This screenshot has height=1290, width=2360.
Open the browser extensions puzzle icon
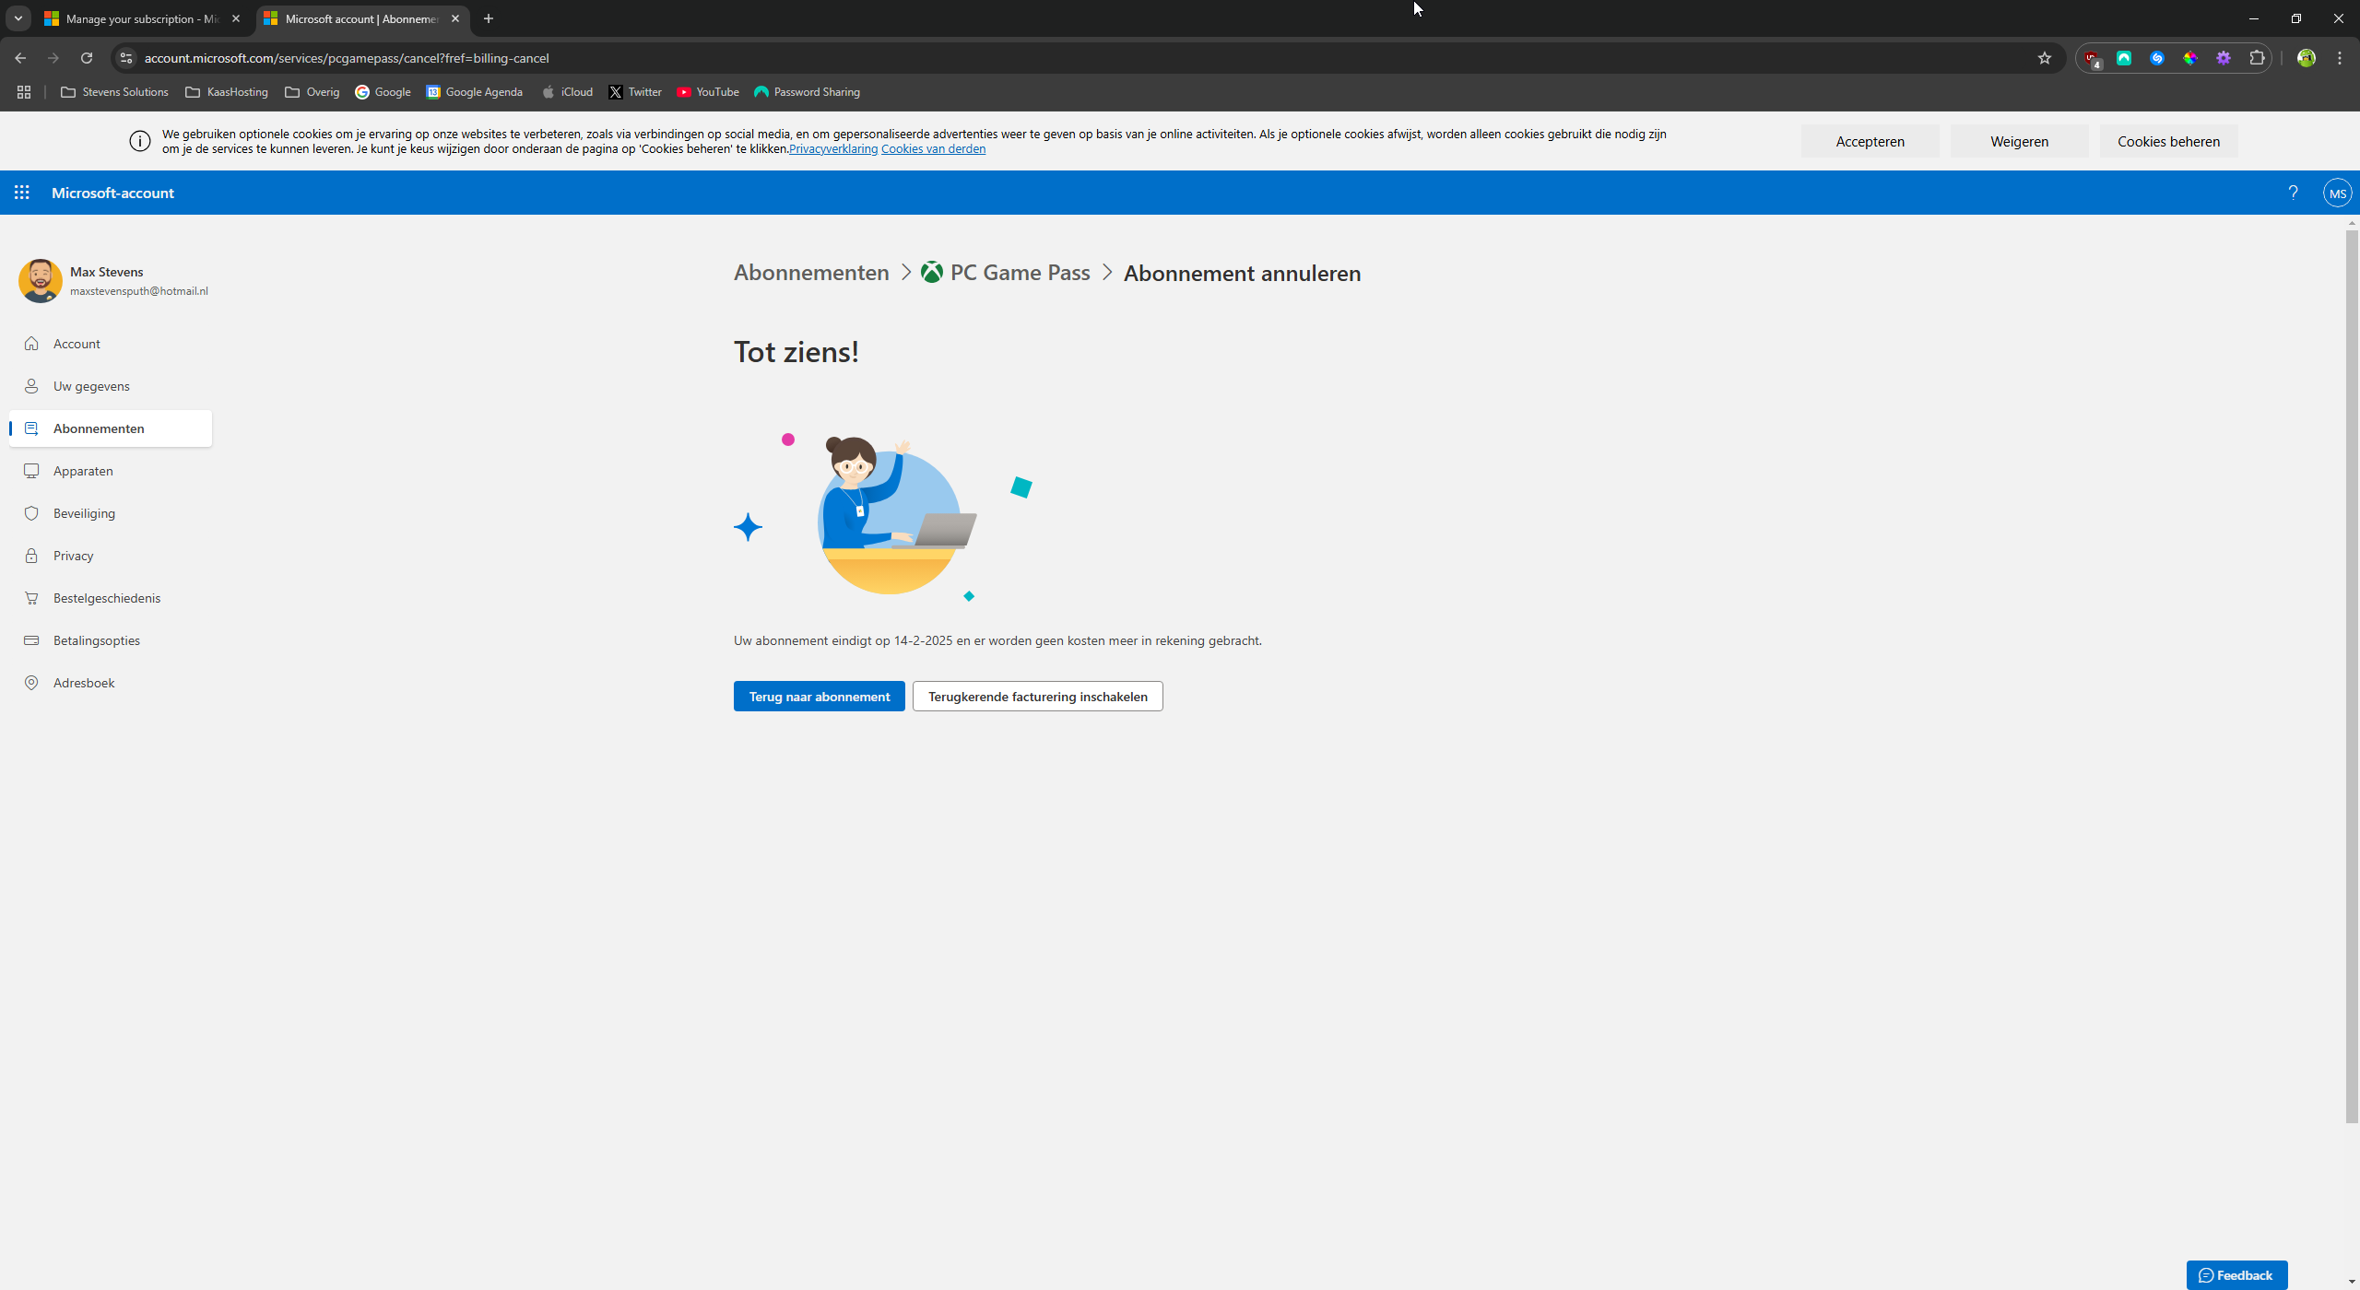pyautogui.click(x=2257, y=58)
